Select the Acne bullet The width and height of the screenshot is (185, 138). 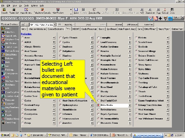(23, 38)
